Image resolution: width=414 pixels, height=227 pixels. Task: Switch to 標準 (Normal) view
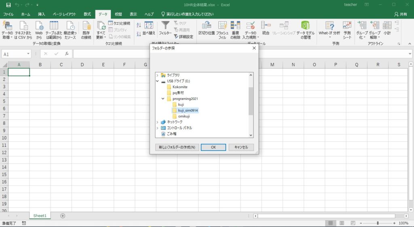(330, 223)
